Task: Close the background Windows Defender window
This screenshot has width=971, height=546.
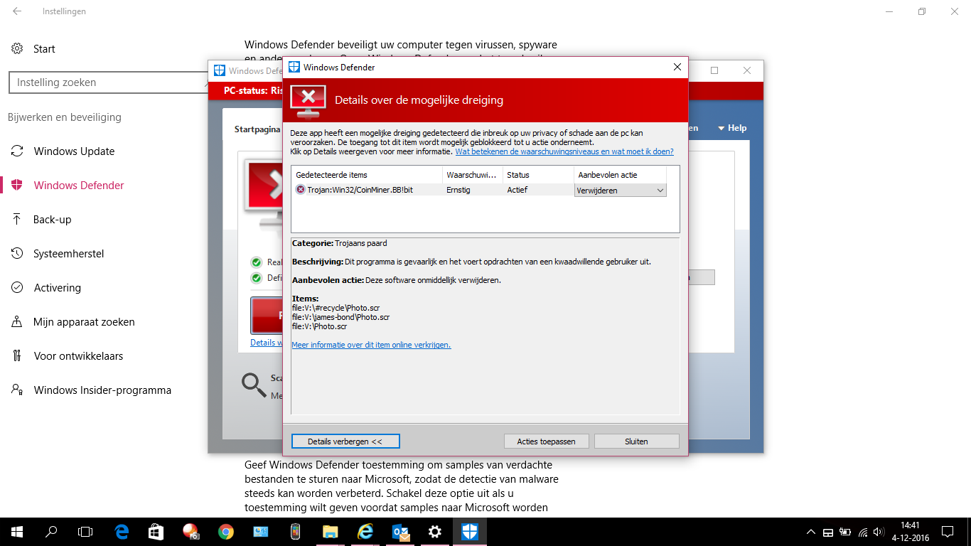Action: pos(747,70)
